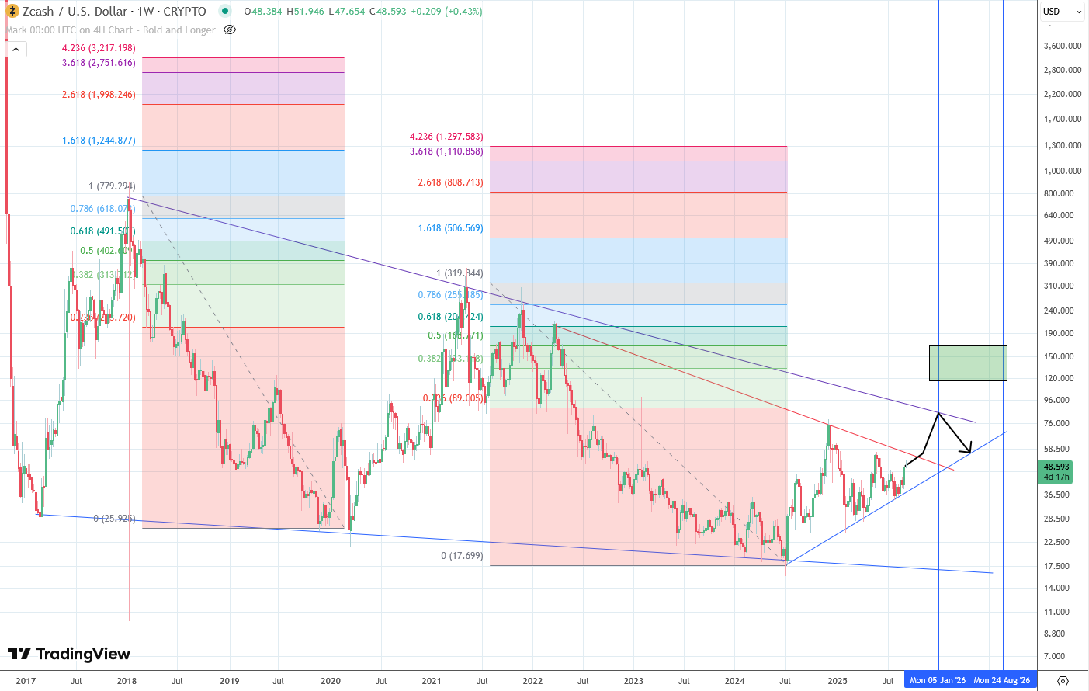The height and width of the screenshot is (691, 1089).
Task: Click the 11.000 price axis label
Action: [x=1057, y=612]
